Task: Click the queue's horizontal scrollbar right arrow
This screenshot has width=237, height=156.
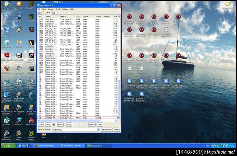Action: [x=116, y=120]
